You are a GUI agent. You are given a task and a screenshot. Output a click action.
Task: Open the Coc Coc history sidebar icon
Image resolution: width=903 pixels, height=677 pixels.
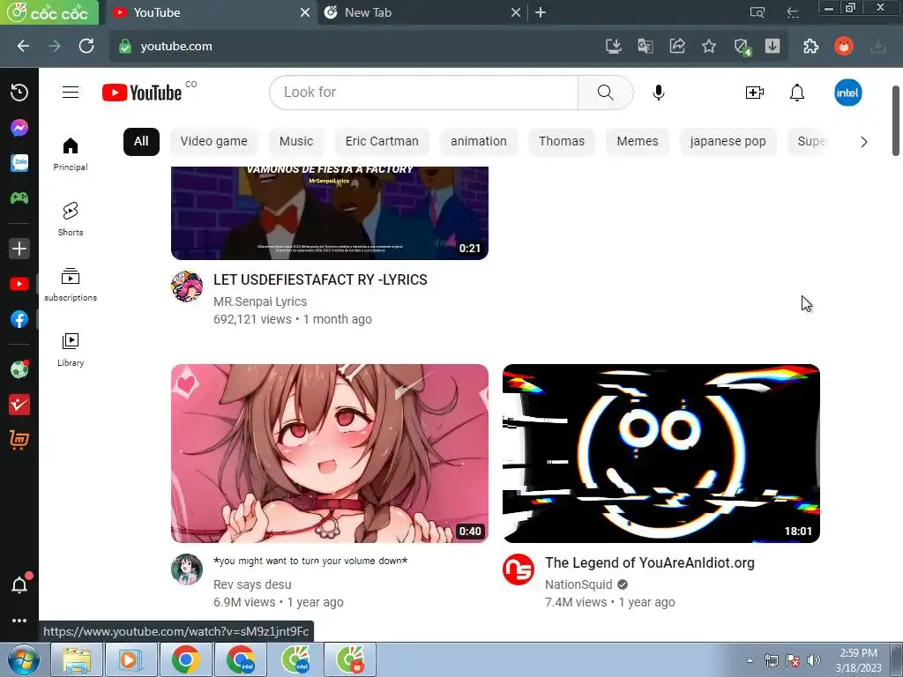click(x=19, y=92)
